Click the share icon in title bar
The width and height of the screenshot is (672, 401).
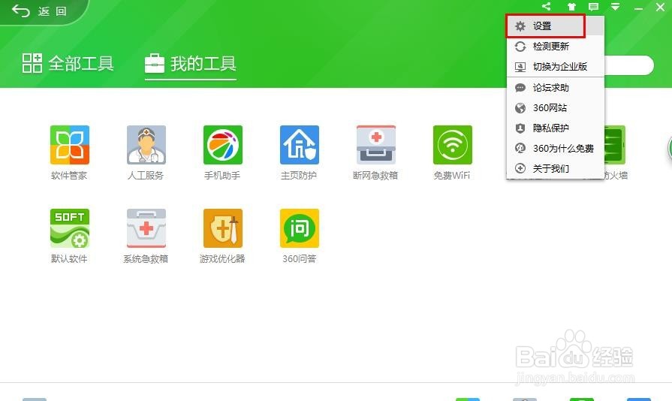point(546,7)
